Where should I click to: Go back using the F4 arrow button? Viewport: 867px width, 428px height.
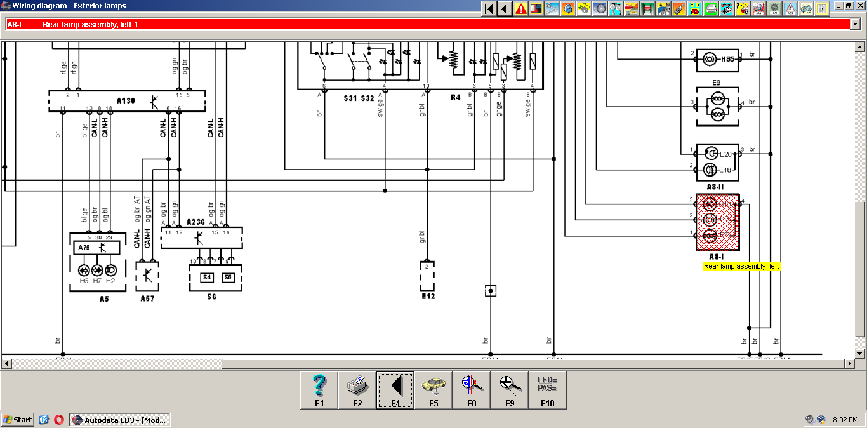(x=395, y=390)
